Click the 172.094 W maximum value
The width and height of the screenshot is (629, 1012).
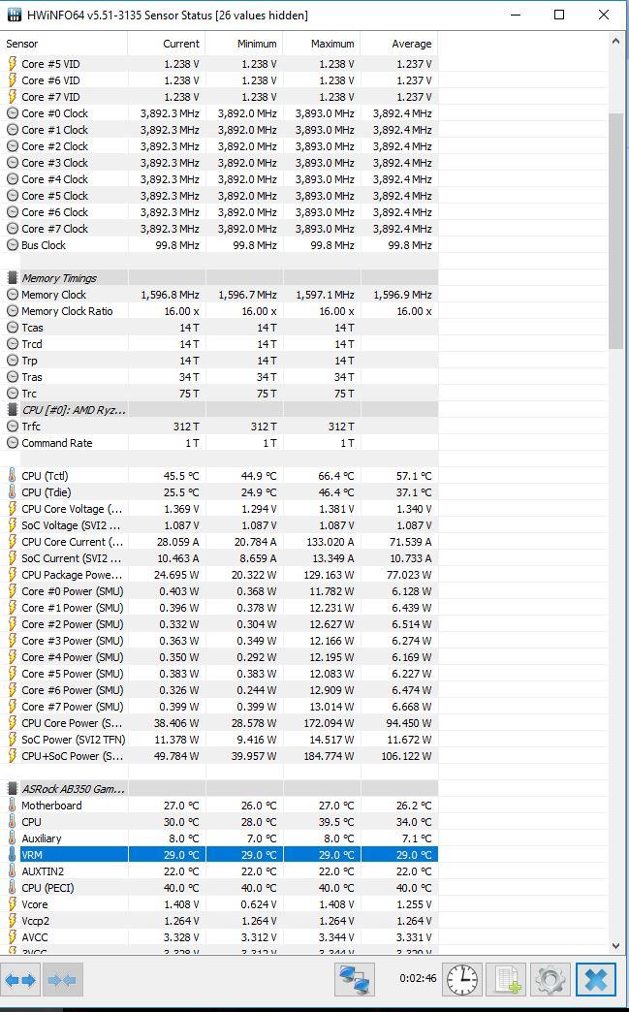[329, 723]
